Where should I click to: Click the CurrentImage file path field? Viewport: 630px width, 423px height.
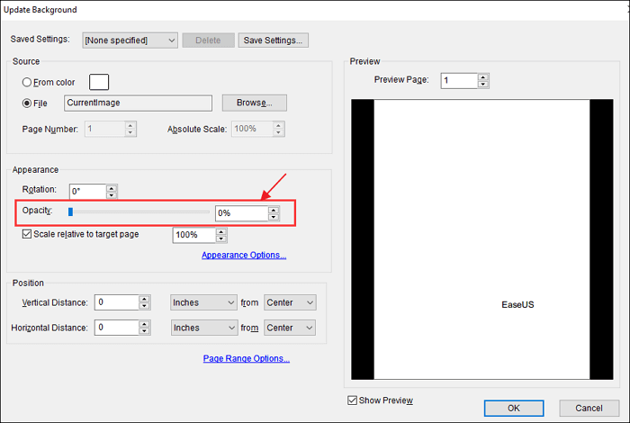point(138,103)
